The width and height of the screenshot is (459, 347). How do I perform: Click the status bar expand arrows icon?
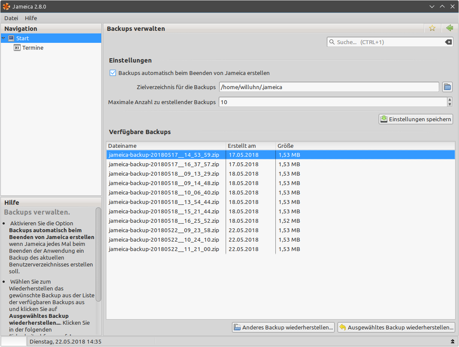[452, 341]
